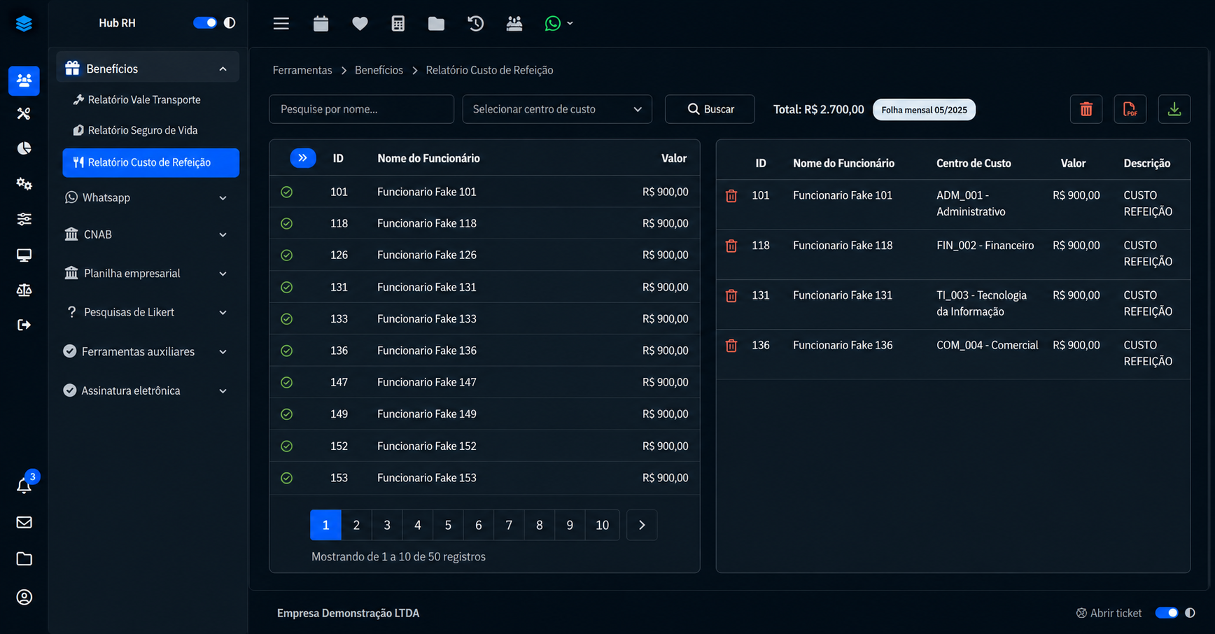Delete row 101 from selected list

point(731,196)
